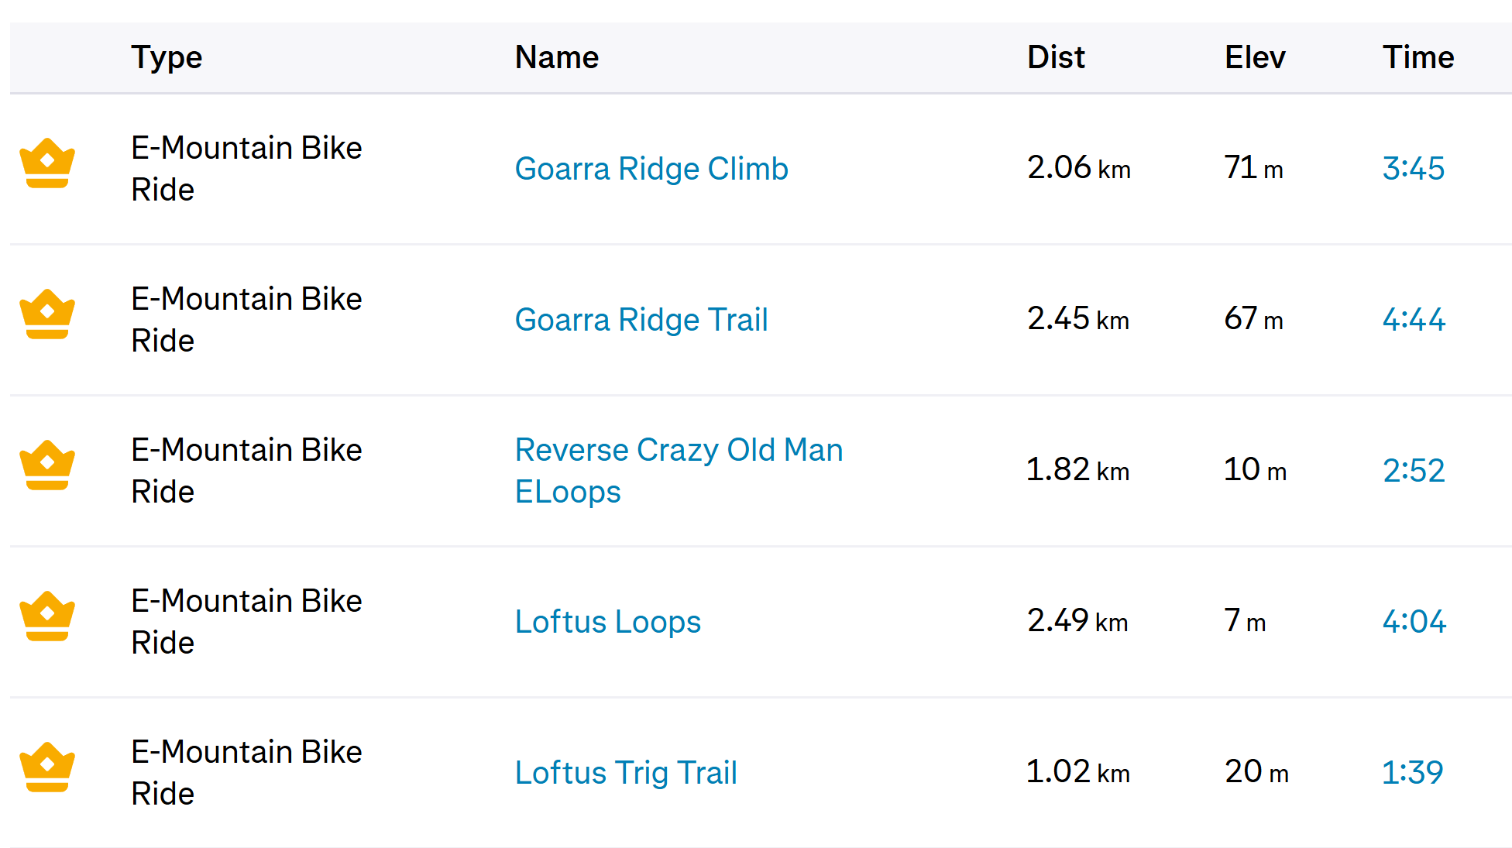This screenshot has height=848, width=1512.
Task: Click the Type column header
Action: (x=167, y=57)
